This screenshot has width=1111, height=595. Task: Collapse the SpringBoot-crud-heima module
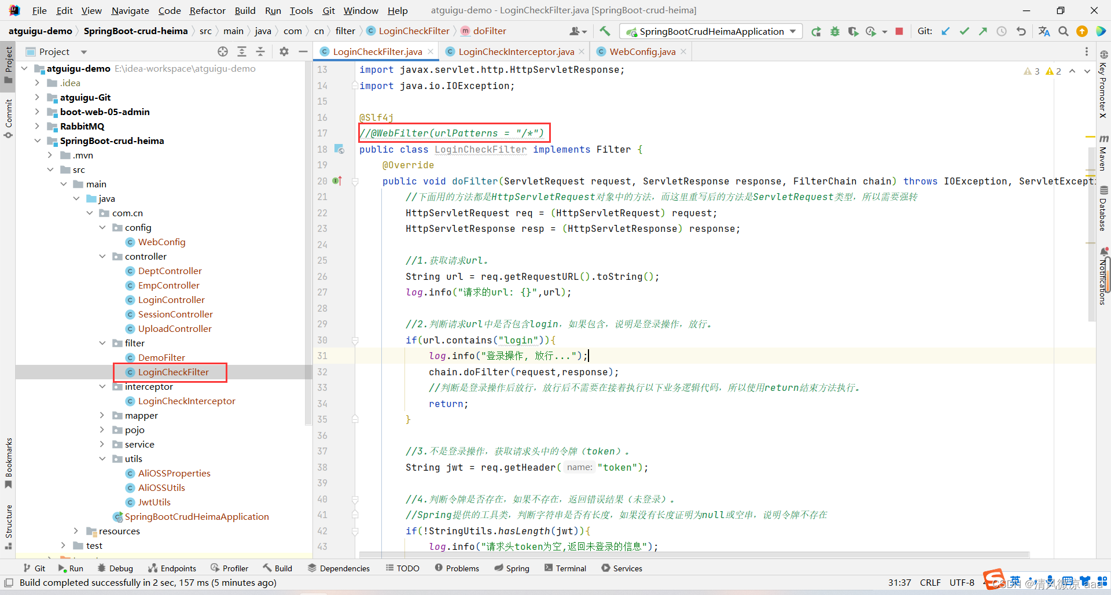pyautogui.click(x=37, y=141)
